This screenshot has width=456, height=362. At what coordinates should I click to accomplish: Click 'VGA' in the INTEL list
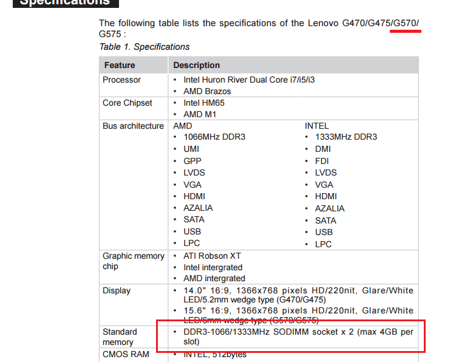[x=324, y=185]
